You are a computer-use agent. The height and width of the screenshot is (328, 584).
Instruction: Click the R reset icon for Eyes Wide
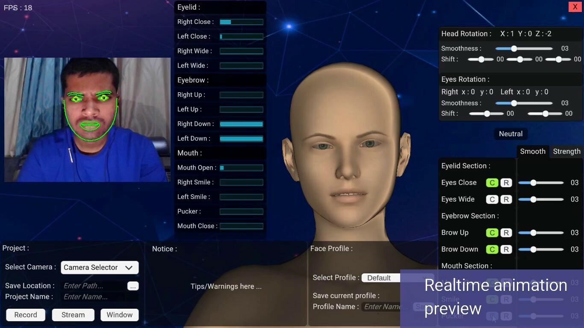[506, 199]
